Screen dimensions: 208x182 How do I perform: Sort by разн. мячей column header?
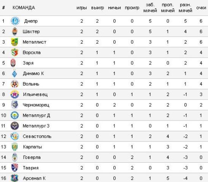click(185, 8)
